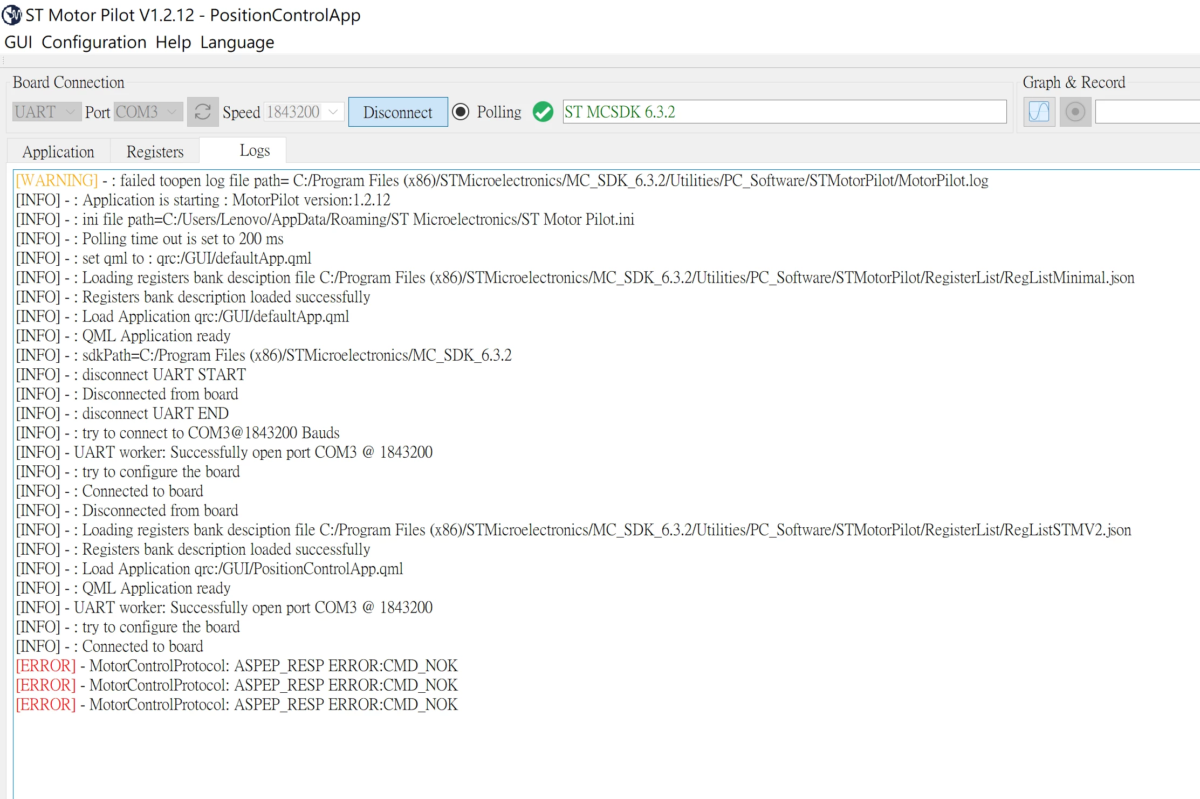This screenshot has height=799, width=1200.
Task: Open the GUI menu
Action: 18,42
